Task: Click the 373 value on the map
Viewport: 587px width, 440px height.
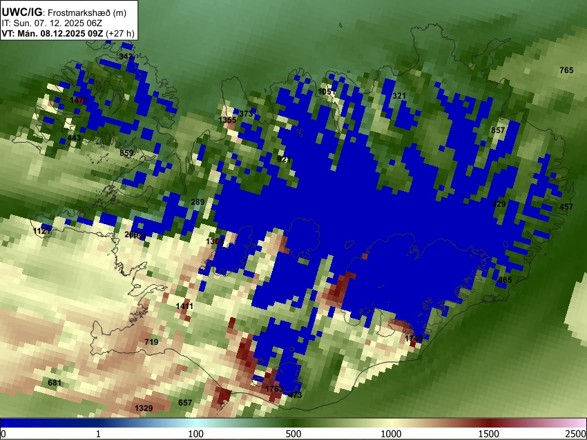Action: (x=246, y=114)
